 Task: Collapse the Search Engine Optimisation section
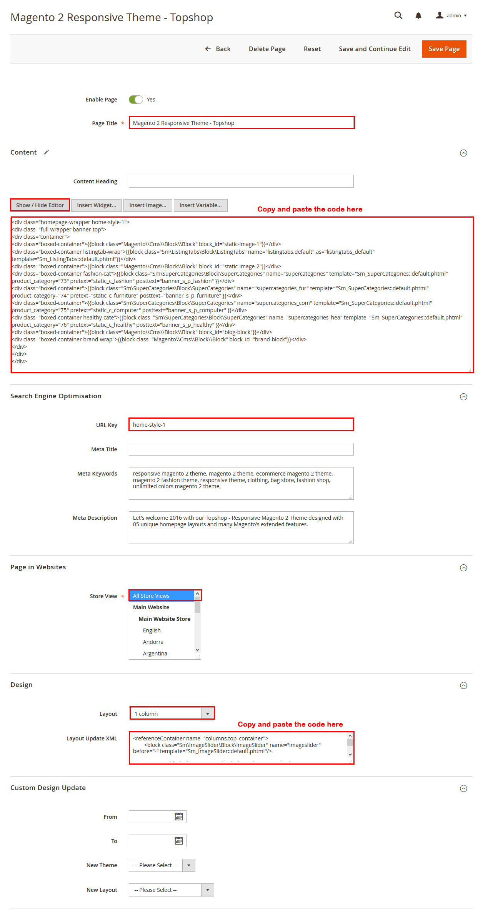coord(464,397)
